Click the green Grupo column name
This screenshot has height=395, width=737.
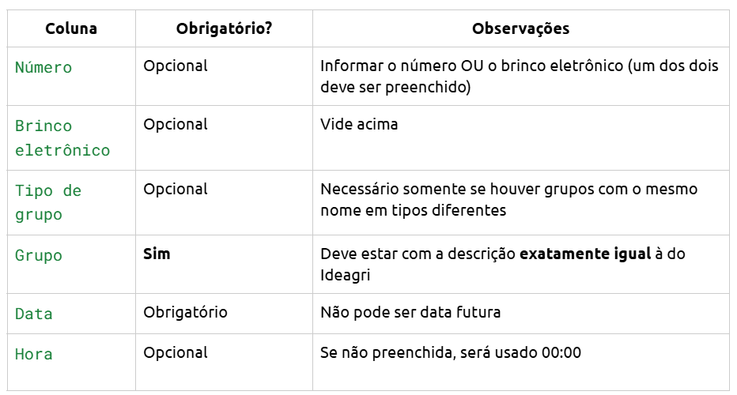click(x=39, y=255)
